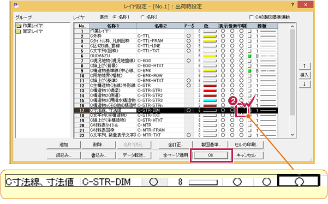Screen dimensions: 328x204
Task: Click the red color swatch of row 12
Action: pyautogui.click(x=210, y=86)
